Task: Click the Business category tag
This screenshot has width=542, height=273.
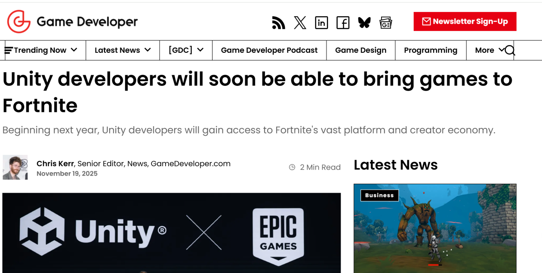Action: click(379, 195)
